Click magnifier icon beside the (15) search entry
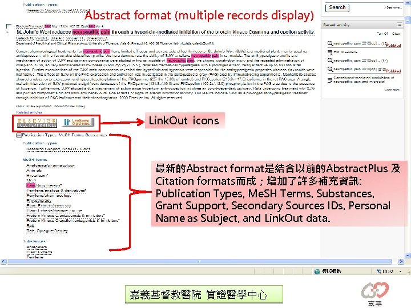Viewport: 411px width, 308px height. (x=330, y=43)
